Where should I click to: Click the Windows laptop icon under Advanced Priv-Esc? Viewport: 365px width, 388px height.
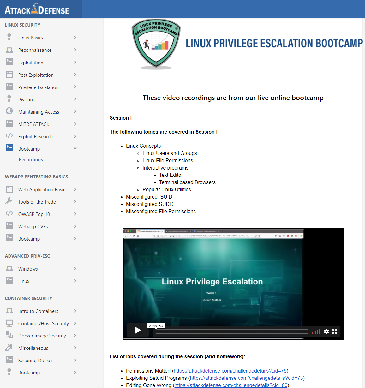point(9,269)
